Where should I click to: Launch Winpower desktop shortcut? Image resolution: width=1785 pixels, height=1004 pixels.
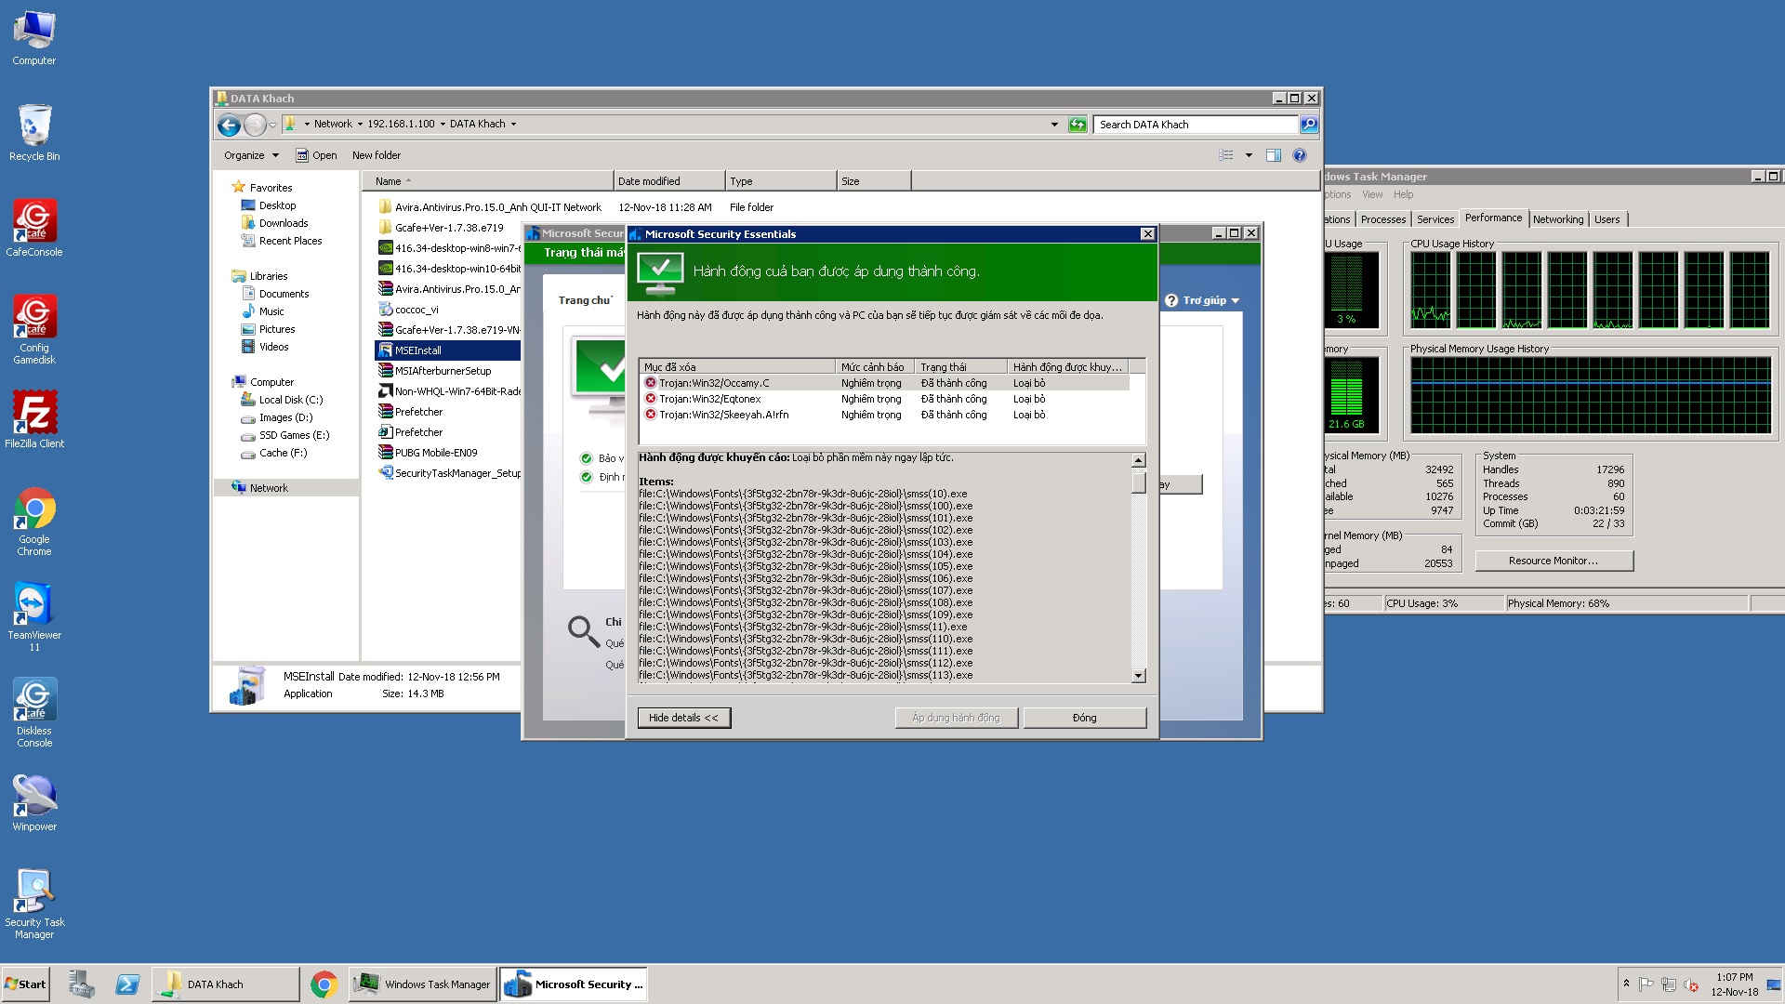[34, 803]
